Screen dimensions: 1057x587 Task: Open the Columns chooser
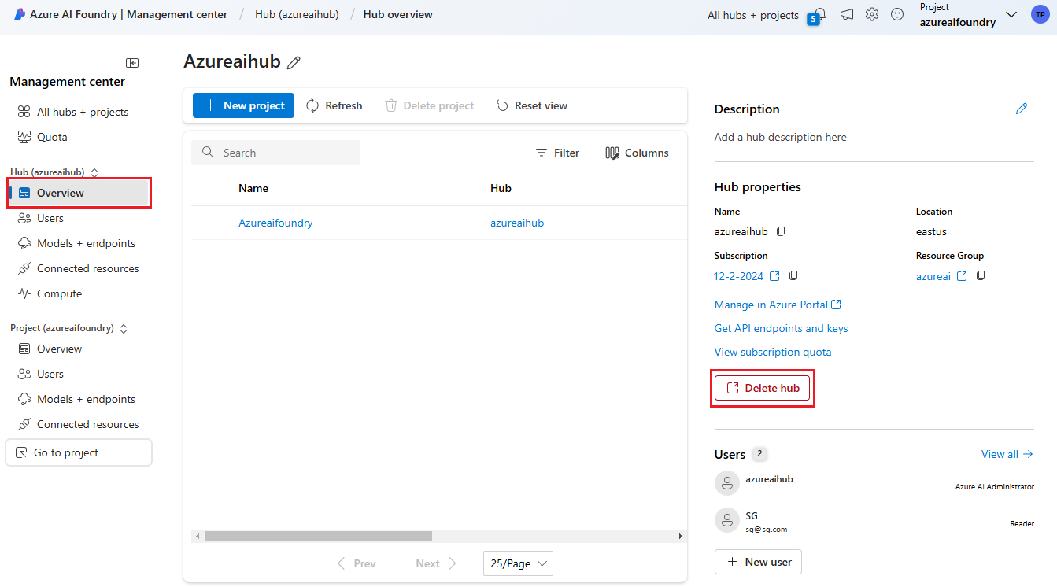pos(637,153)
